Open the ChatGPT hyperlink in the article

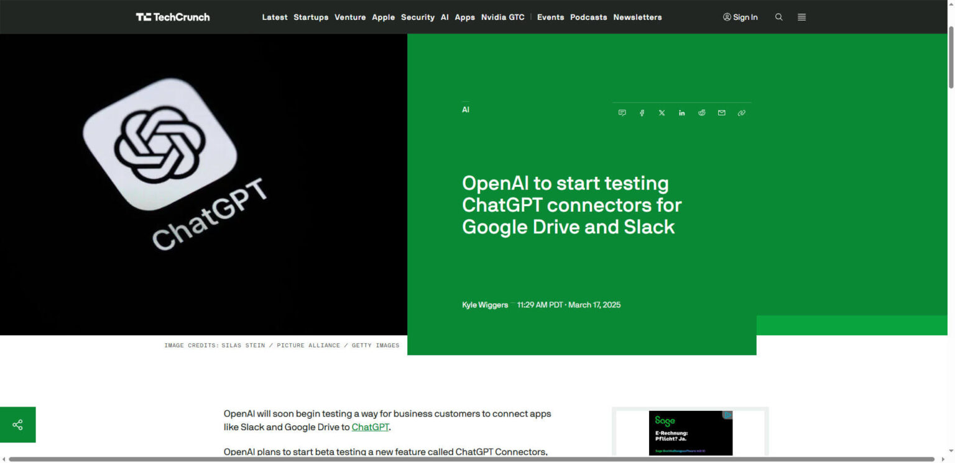click(371, 427)
